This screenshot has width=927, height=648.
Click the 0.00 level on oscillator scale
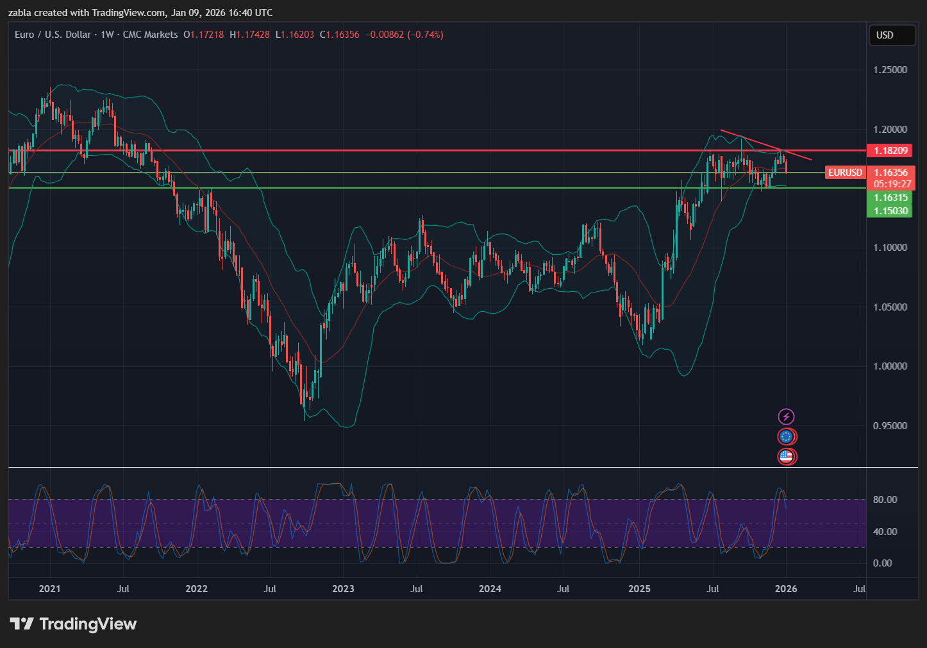882,563
